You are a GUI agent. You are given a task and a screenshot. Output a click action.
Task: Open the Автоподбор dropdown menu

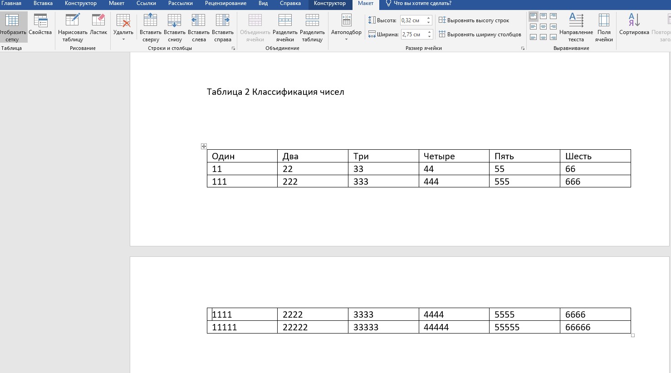pyautogui.click(x=346, y=27)
